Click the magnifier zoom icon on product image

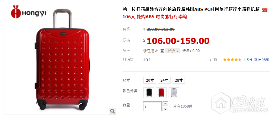click(113, 111)
